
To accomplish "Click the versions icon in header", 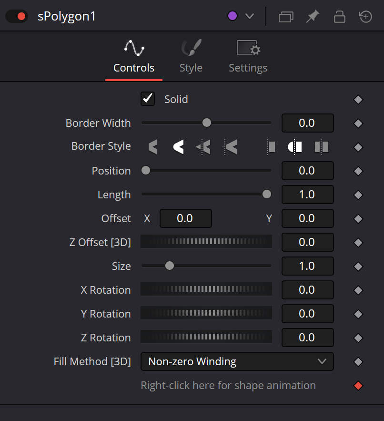I will (x=286, y=17).
